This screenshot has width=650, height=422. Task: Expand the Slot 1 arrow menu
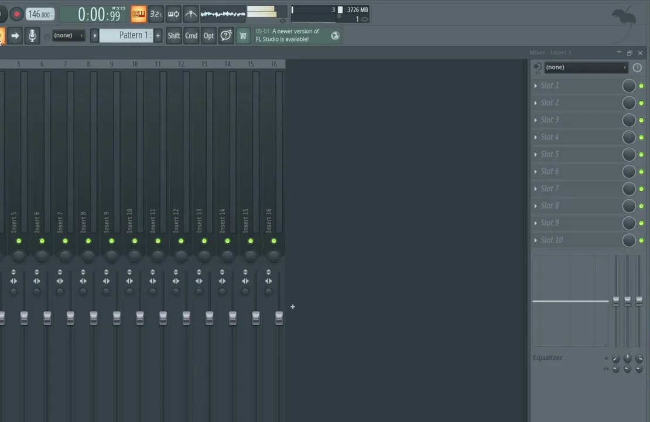pos(536,86)
